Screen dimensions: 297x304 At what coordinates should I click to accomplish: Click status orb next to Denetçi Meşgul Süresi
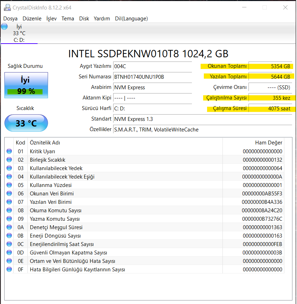9,227
